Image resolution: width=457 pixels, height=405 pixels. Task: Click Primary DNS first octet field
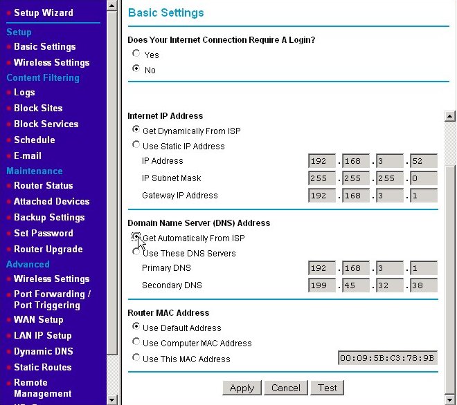[322, 268]
